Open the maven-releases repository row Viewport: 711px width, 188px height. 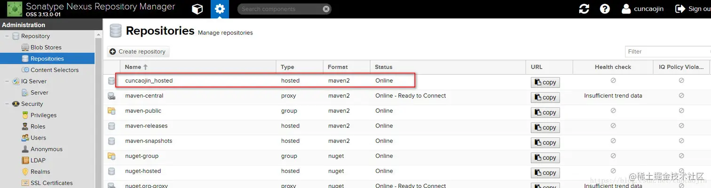coord(407,126)
